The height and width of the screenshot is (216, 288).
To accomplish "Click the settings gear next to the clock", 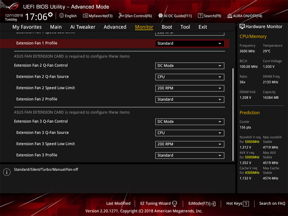I will pos(50,14).
